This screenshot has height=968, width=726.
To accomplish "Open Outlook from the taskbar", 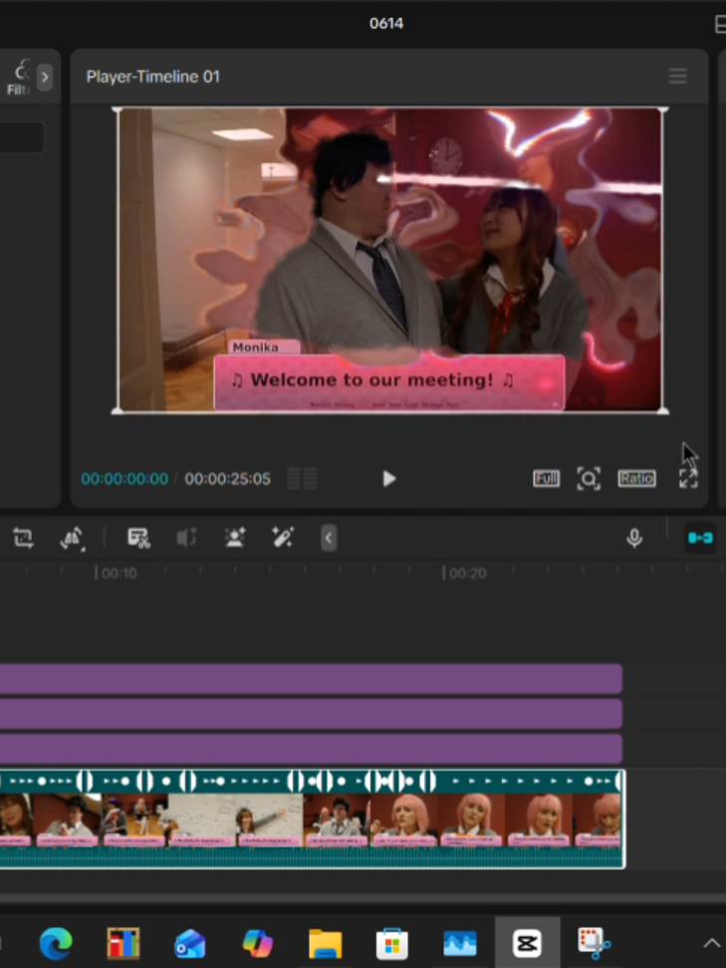I will (190, 943).
